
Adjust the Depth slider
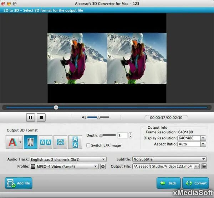pyautogui.click(x=108, y=135)
